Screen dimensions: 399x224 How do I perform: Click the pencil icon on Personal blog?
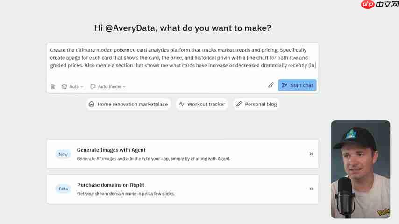coord(239,104)
